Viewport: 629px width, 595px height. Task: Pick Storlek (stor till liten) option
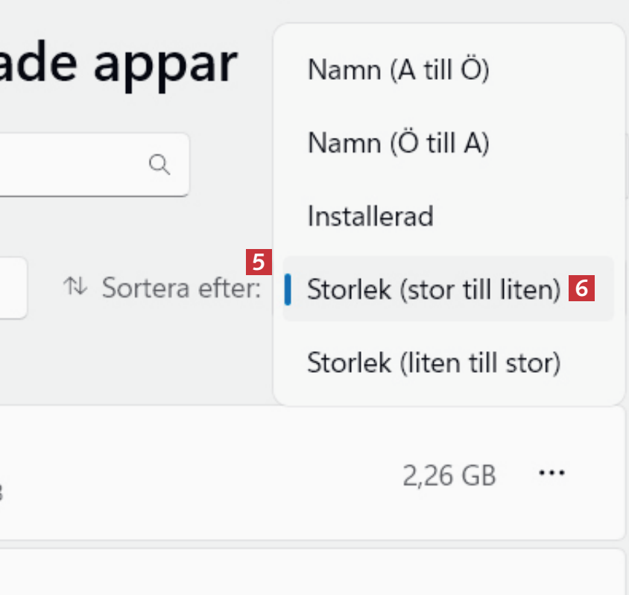tap(433, 289)
